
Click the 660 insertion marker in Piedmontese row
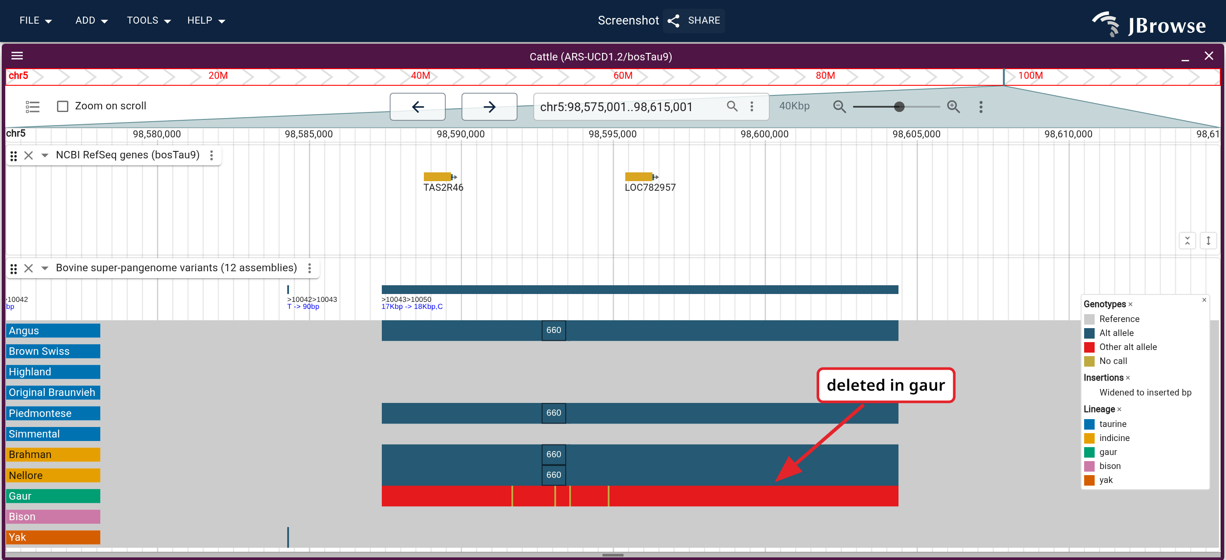(553, 413)
